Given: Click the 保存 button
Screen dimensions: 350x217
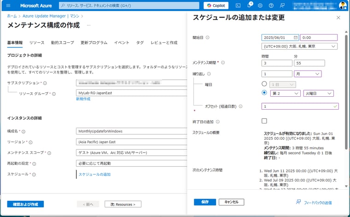Looking at the screenshot, I should coord(205,202).
